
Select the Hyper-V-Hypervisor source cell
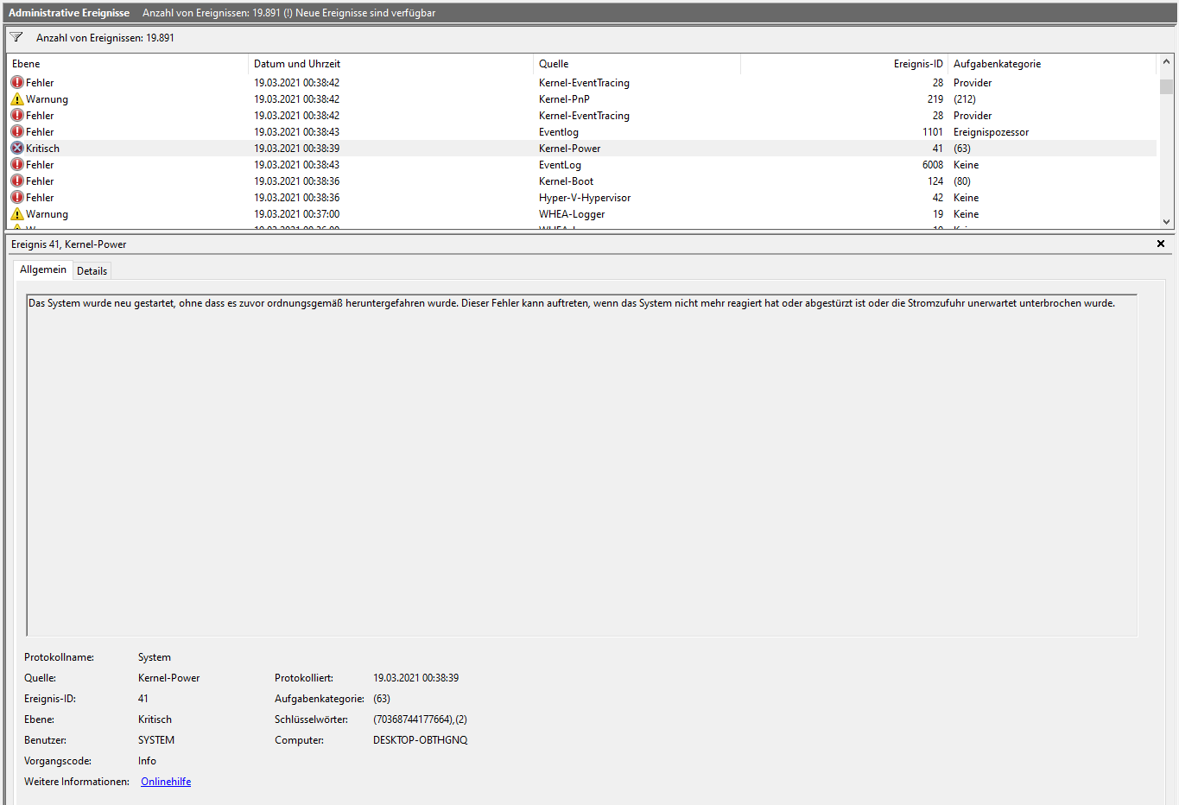(x=585, y=198)
